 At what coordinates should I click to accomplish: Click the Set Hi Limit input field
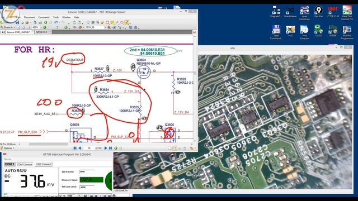(87, 171)
